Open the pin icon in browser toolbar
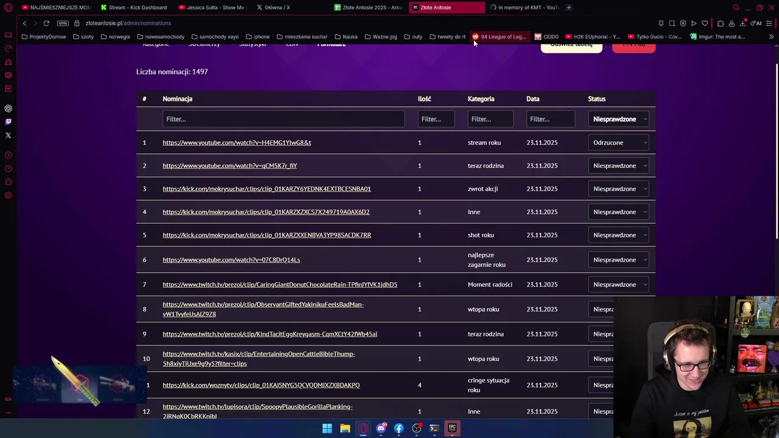 661,23
